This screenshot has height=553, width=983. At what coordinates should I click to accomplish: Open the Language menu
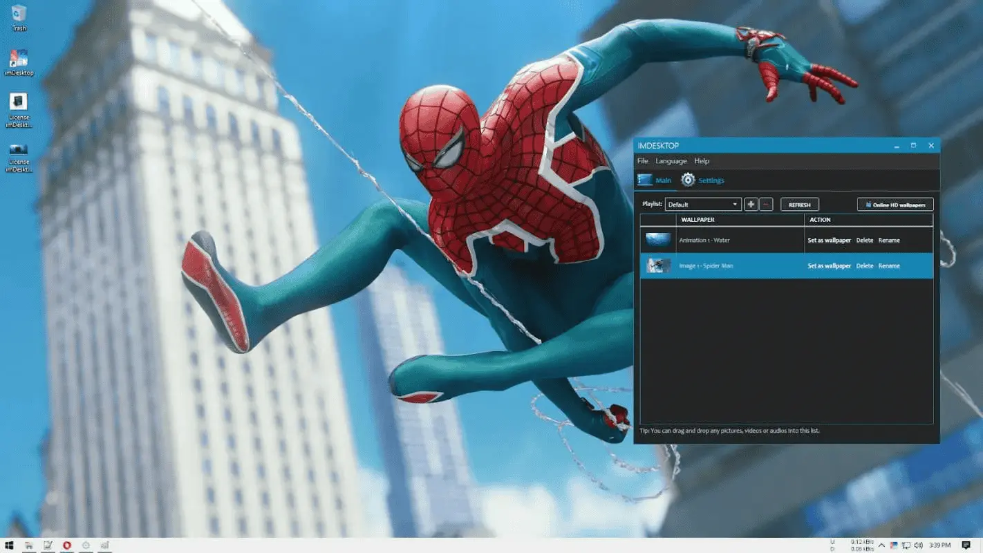tap(671, 161)
